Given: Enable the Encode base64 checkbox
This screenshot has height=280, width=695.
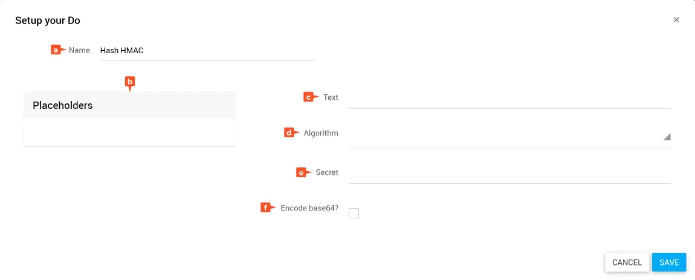Looking at the screenshot, I should pyautogui.click(x=354, y=213).
